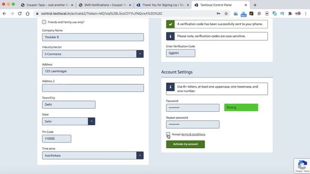Click the browser forward arrow
Viewport: 310px width, 174px height.
pyautogui.click(x=12, y=14)
